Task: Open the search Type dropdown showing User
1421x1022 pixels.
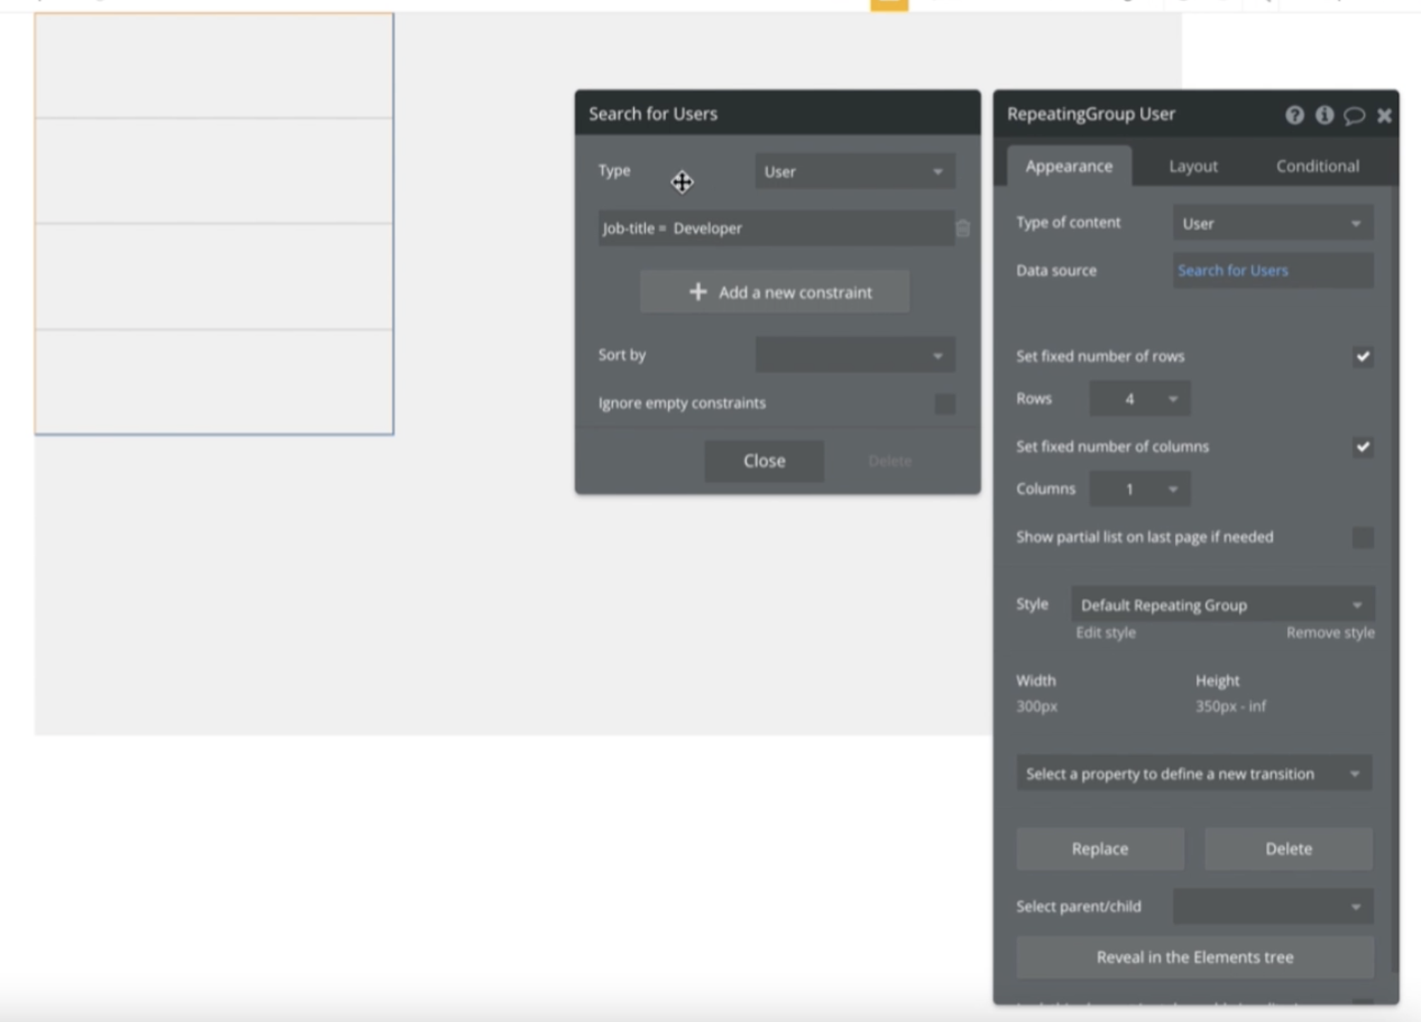Action: click(x=854, y=172)
